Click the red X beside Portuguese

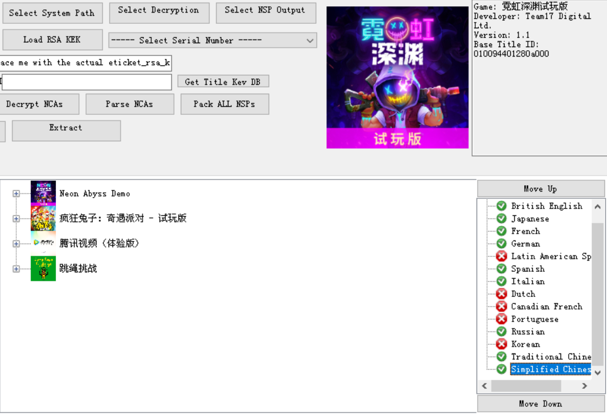point(502,319)
